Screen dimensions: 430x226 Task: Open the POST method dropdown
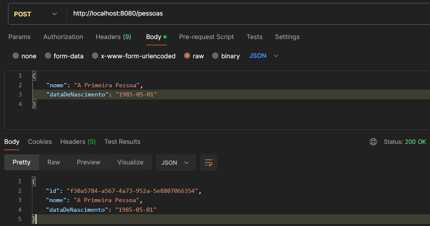[36, 14]
